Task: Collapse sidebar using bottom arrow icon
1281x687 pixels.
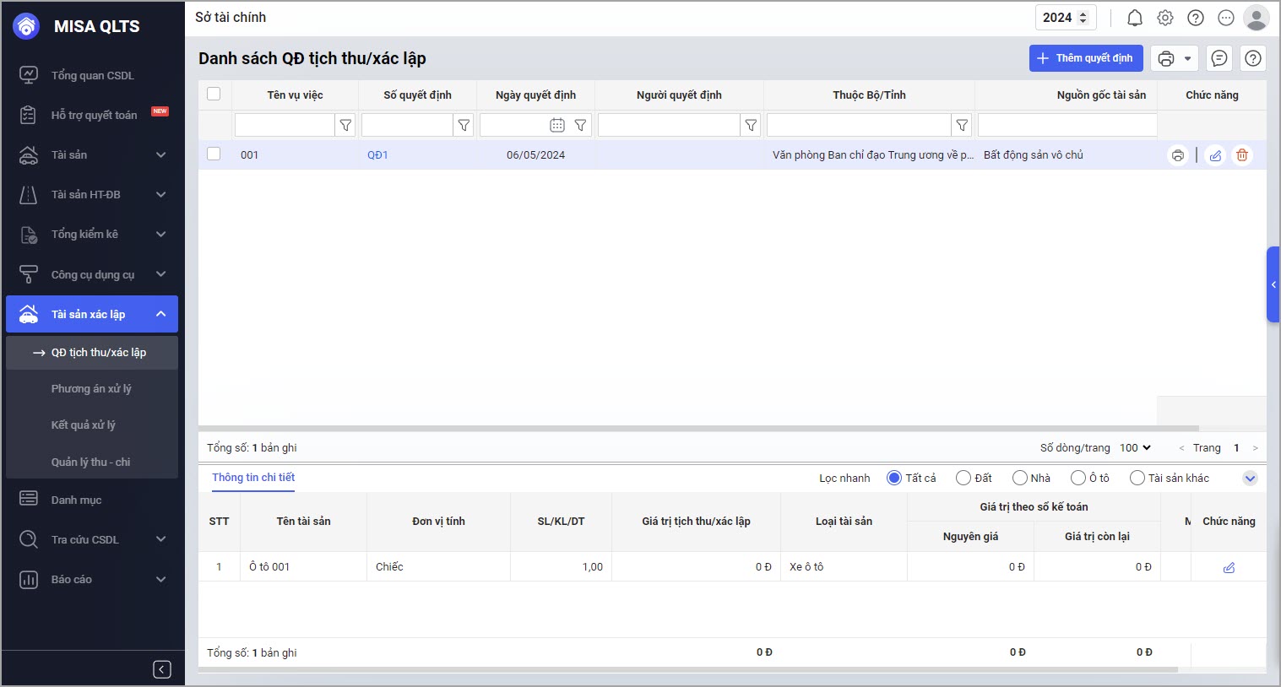Action: point(162,669)
